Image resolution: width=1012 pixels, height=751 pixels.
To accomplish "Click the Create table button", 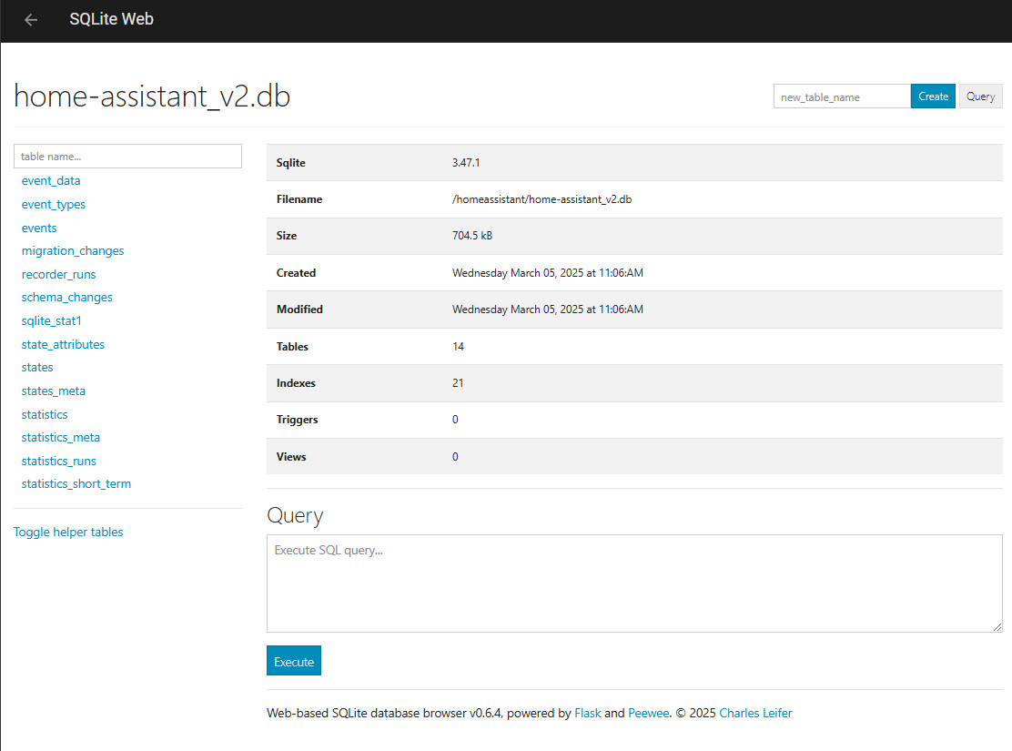I will coord(933,96).
